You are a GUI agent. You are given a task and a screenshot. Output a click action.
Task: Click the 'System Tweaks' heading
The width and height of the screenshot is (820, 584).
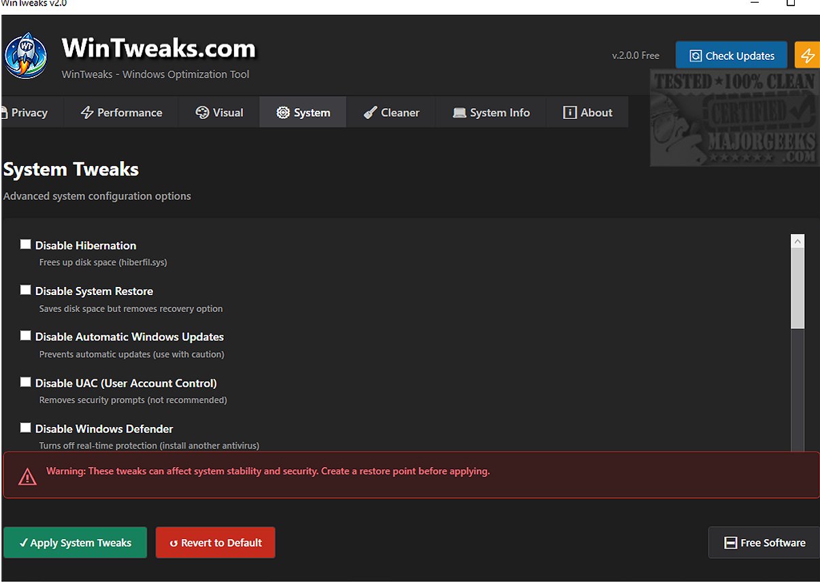[x=71, y=169]
